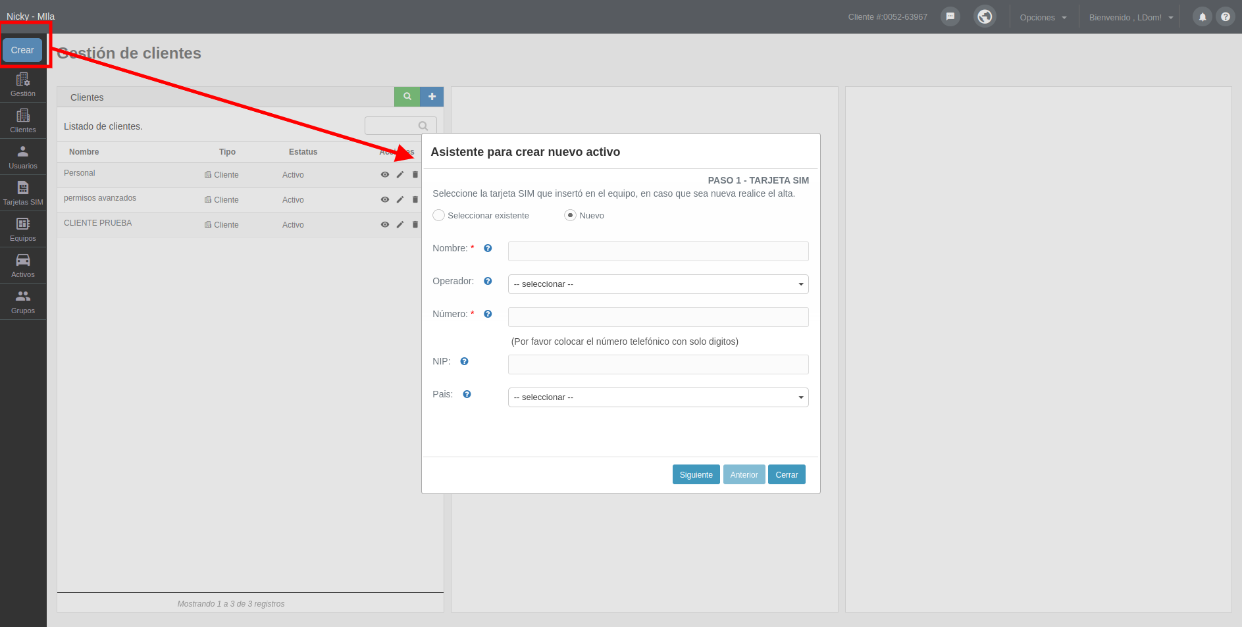The height and width of the screenshot is (627, 1242).
Task: View details of the Personal client
Action: point(385,174)
